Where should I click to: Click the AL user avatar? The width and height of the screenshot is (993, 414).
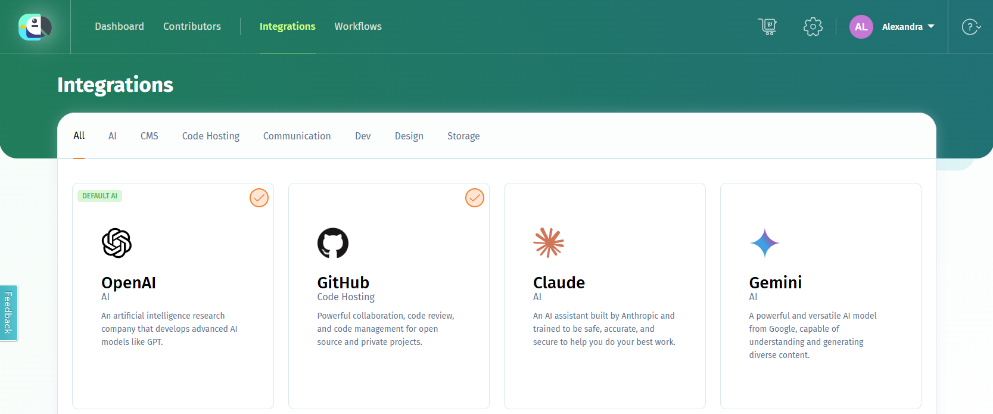click(x=861, y=27)
